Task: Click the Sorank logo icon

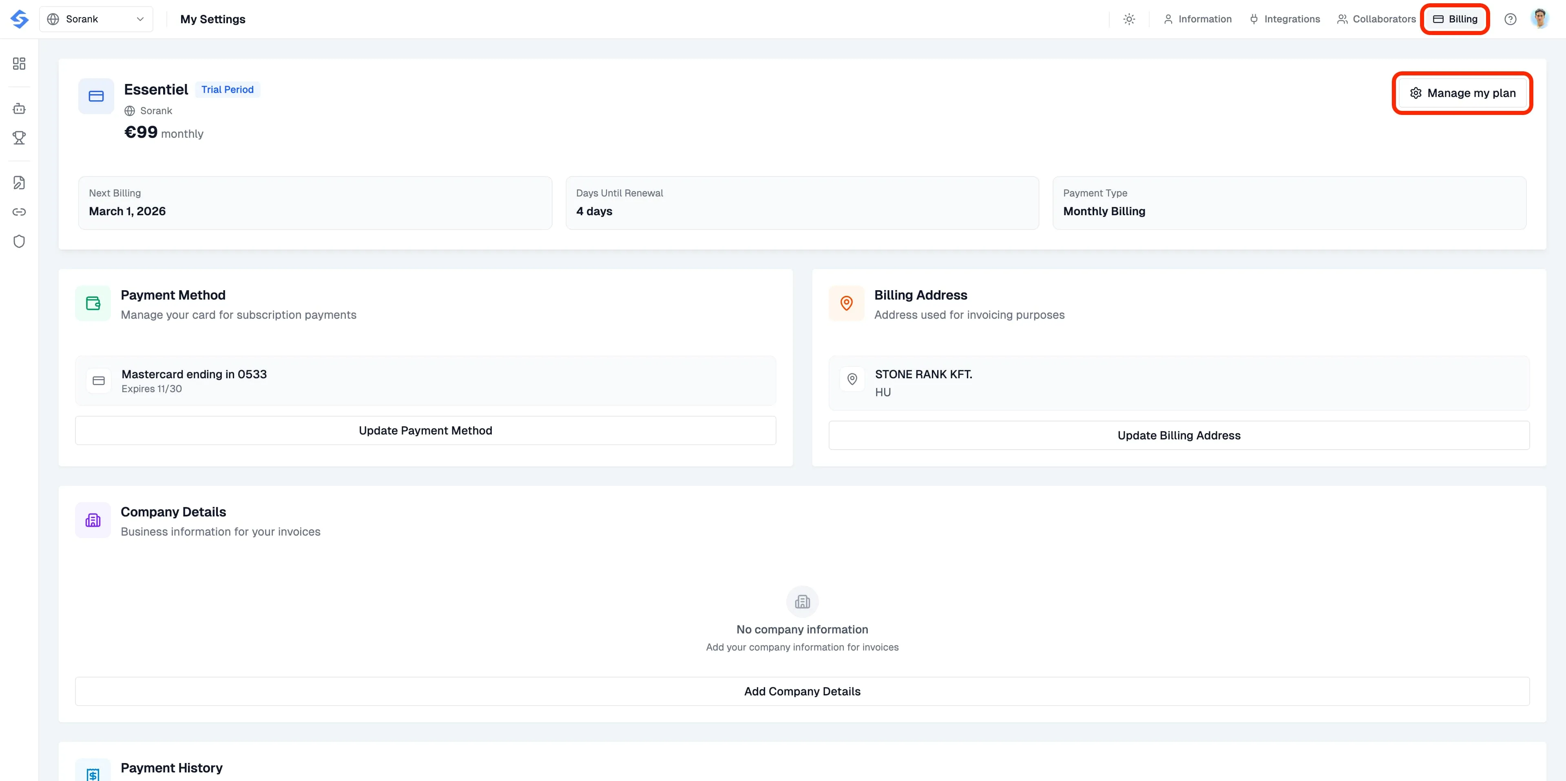Action: point(20,19)
